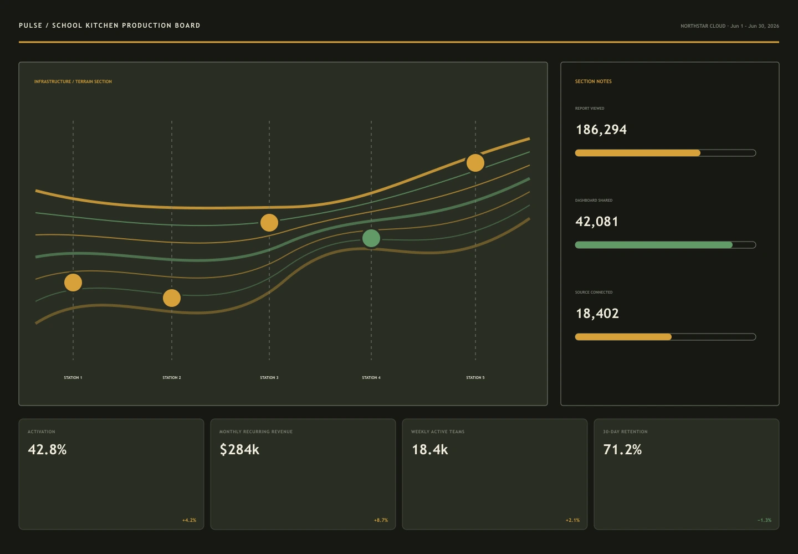Click the orange marker on Station 1 line
The width and height of the screenshot is (798, 554).
click(x=73, y=283)
